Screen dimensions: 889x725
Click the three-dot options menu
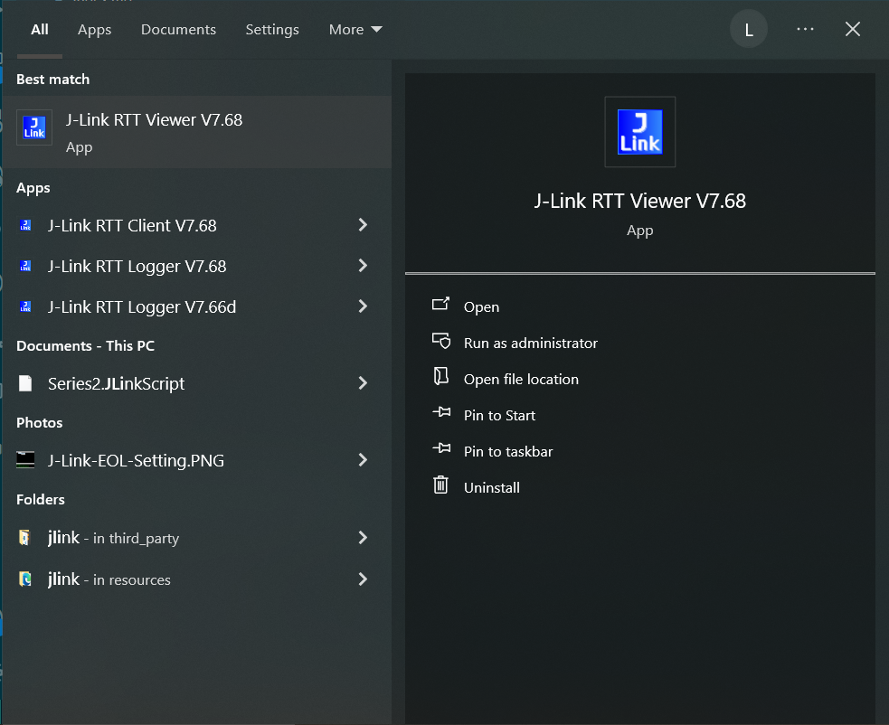pos(805,28)
